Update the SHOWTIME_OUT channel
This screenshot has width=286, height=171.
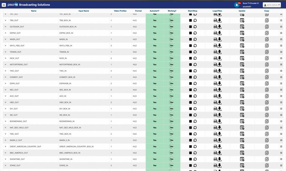click(242, 159)
